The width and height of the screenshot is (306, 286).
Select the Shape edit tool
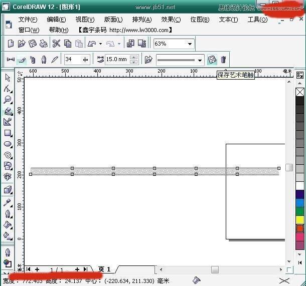[x=8, y=89]
